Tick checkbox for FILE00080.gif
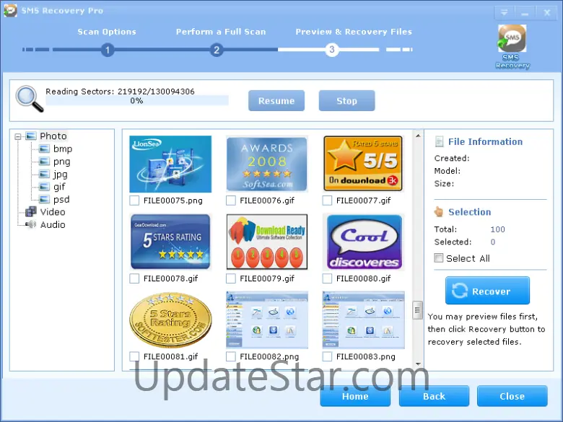The height and width of the screenshot is (422, 563). (x=327, y=278)
